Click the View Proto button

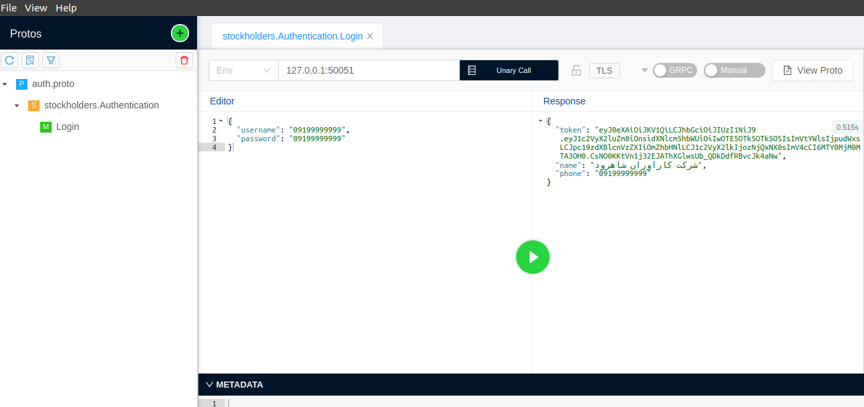[812, 70]
